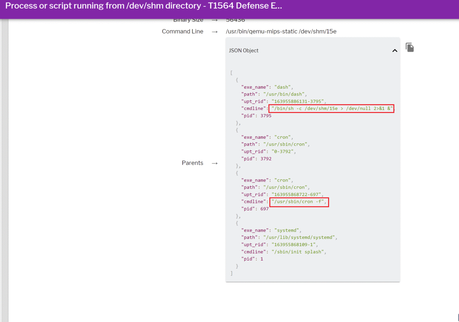Click the systemd exe_name value

click(x=287, y=230)
